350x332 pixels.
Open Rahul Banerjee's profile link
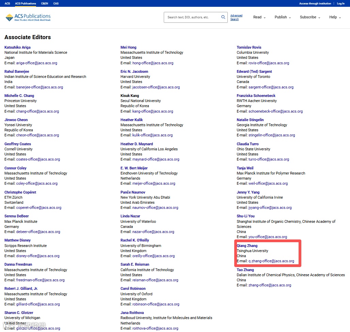coord(17,71)
